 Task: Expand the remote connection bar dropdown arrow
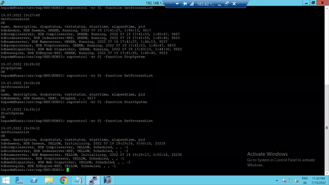[x=177, y=4]
